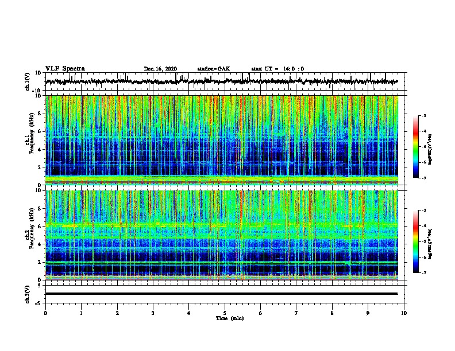
Task: Click the ch.2 spectrogram panel
Action: (x=222, y=235)
